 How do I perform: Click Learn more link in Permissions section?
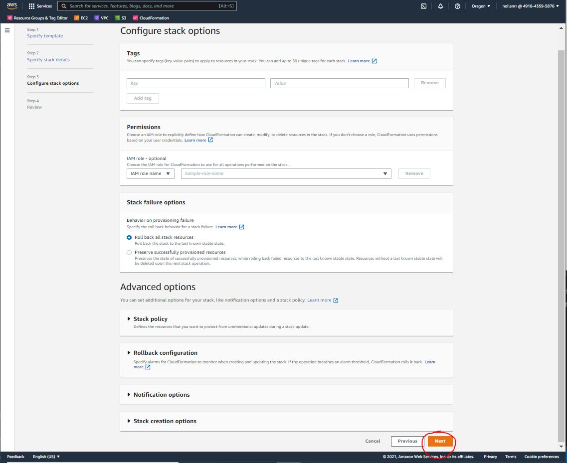pyautogui.click(x=195, y=140)
